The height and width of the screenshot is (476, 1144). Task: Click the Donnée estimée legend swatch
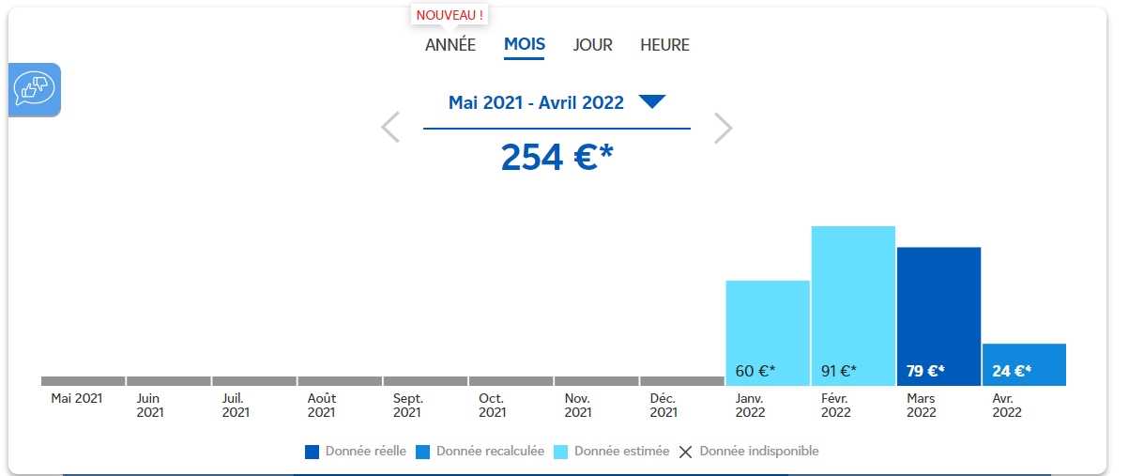(561, 452)
